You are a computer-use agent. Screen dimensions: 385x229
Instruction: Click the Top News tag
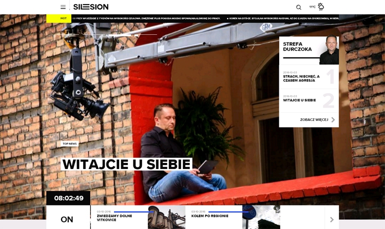pyautogui.click(x=70, y=144)
